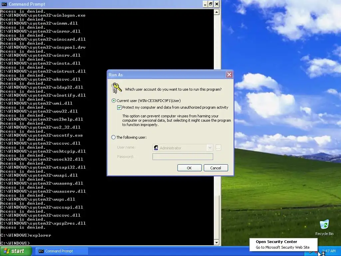Choose Open Security Center menu item
The image size is (341, 256).
click(276, 242)
